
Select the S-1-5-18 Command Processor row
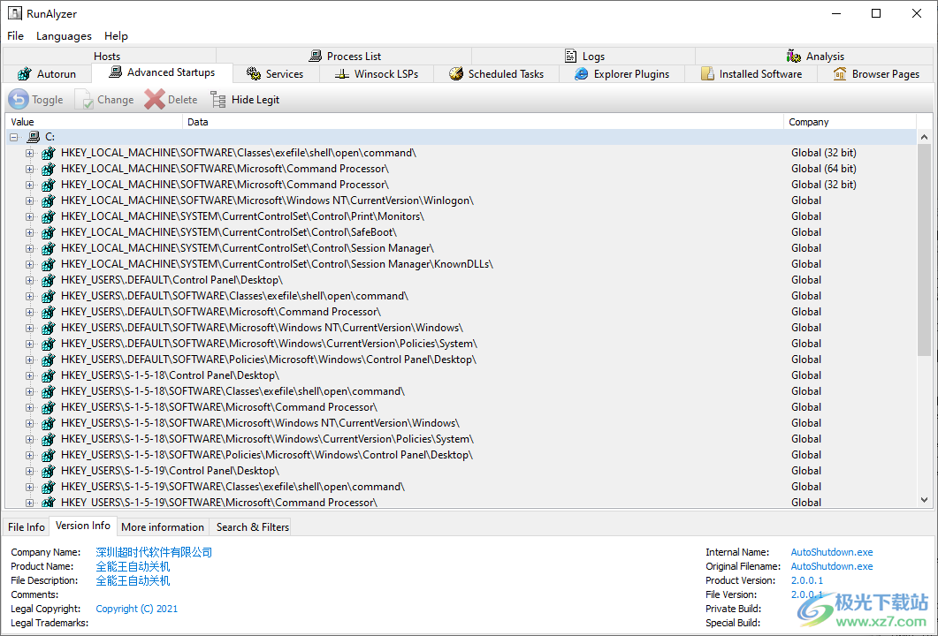pyautogui.click(x=461, y=407)
